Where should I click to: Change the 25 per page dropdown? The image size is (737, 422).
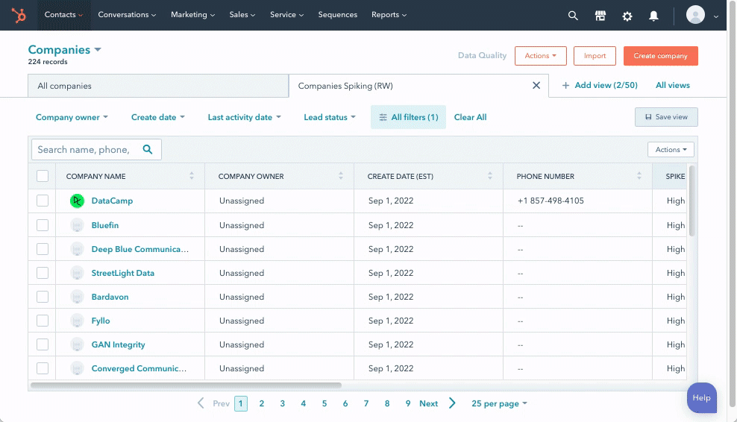(x=499, y=403)
